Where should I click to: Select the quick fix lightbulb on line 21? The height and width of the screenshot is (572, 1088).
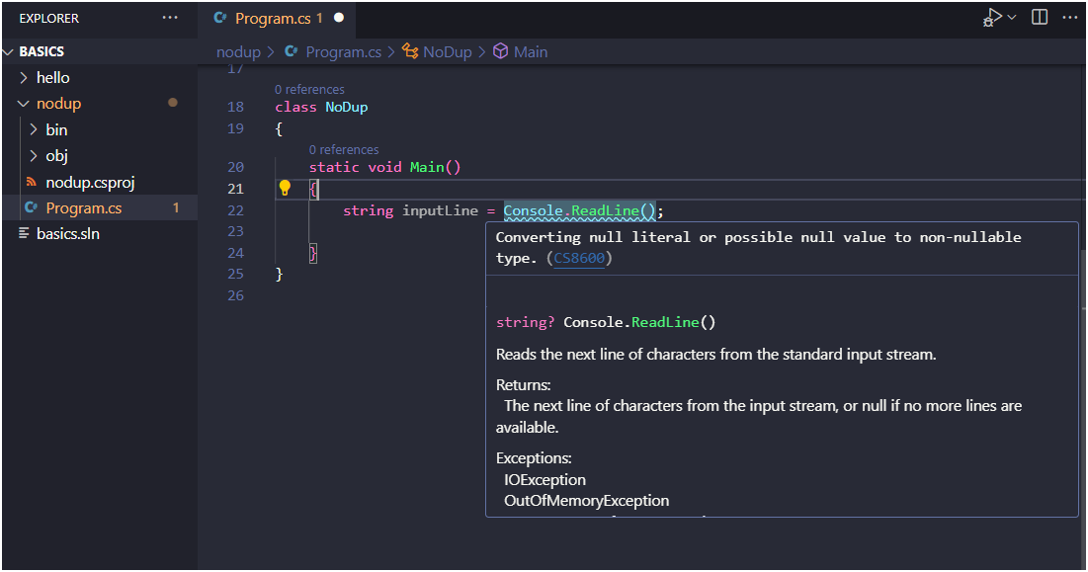pyautogui.click(x=287, y=187)
